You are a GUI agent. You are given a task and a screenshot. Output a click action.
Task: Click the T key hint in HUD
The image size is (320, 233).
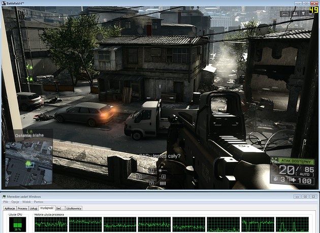click(152, 170)
